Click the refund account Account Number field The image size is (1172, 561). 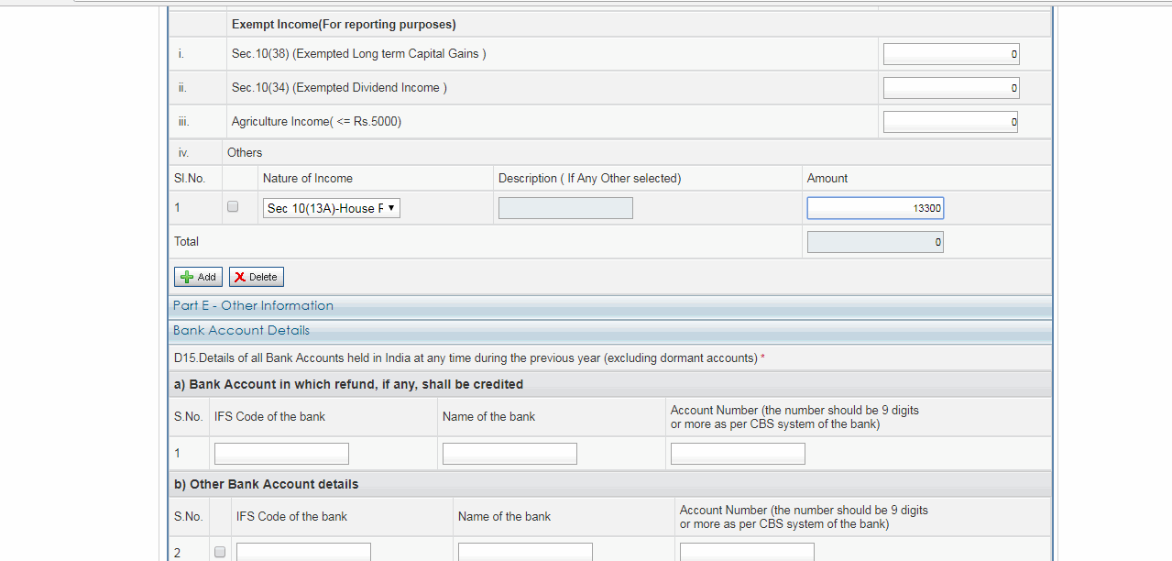tap(738, 454)
